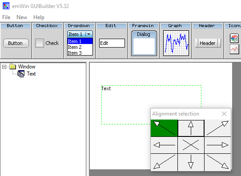Collapse the Window tree node

(x=4, y=67)
